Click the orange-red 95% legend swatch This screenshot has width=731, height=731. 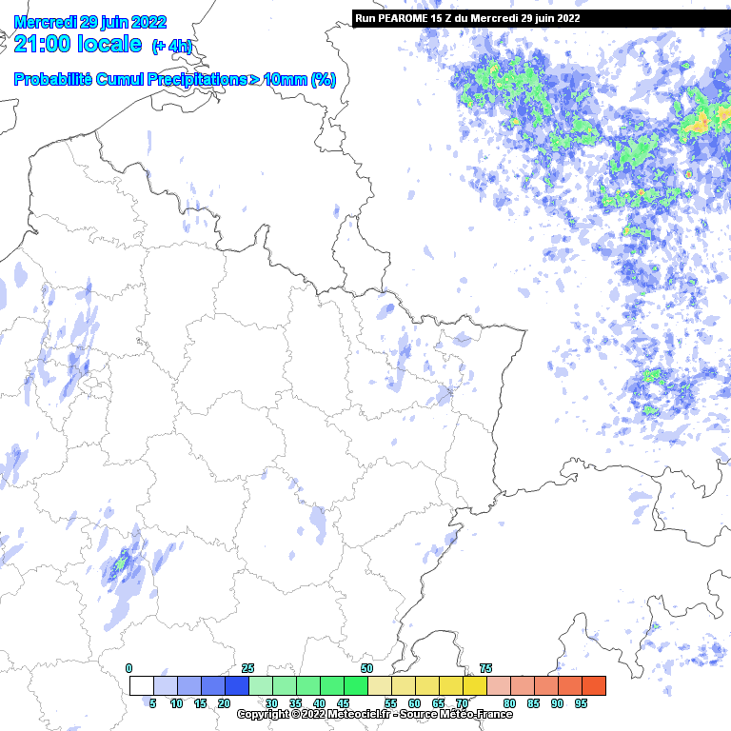(594, 685)
